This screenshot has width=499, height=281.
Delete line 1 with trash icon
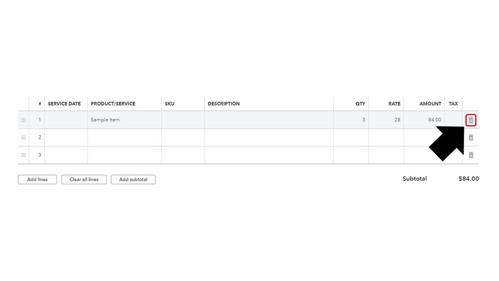pos(471,120)
